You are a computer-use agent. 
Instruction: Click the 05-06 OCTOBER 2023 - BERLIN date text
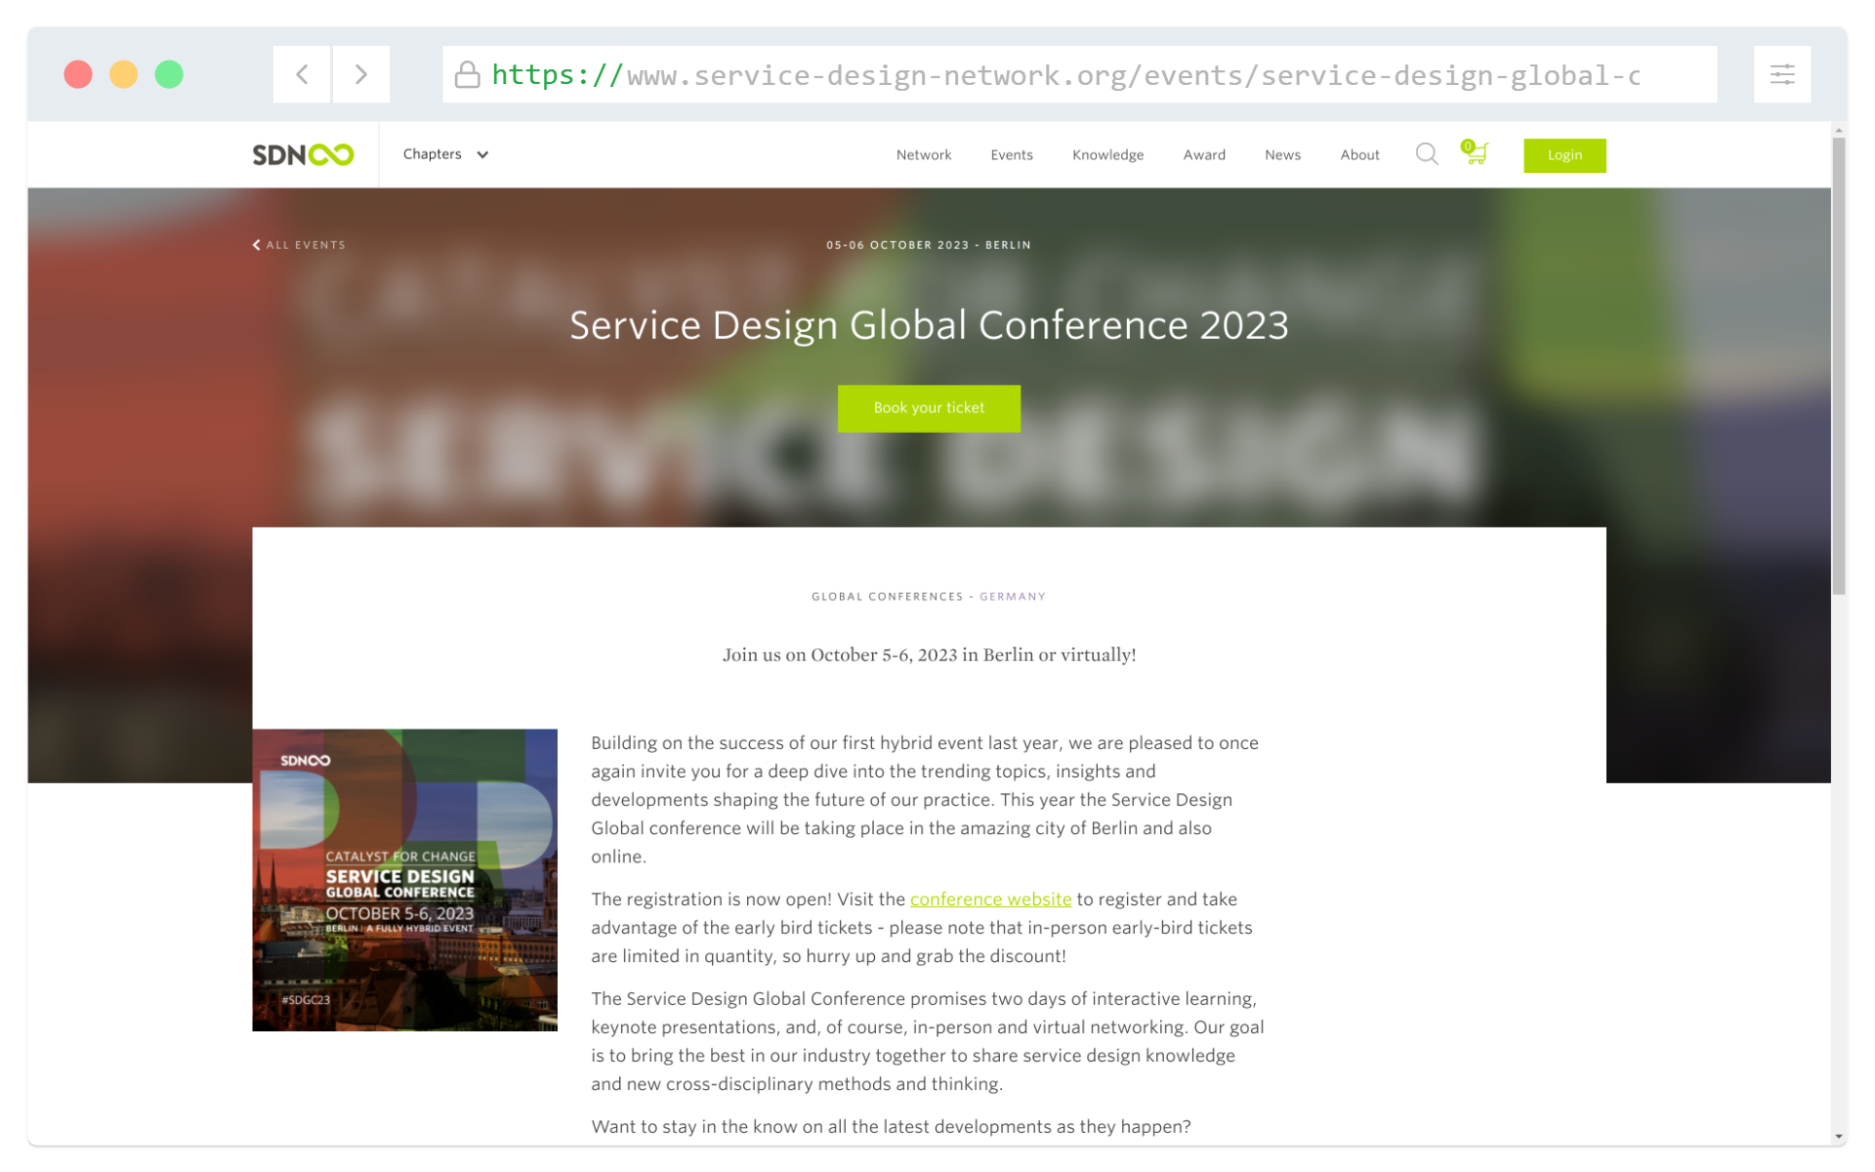tap(929, 245)
